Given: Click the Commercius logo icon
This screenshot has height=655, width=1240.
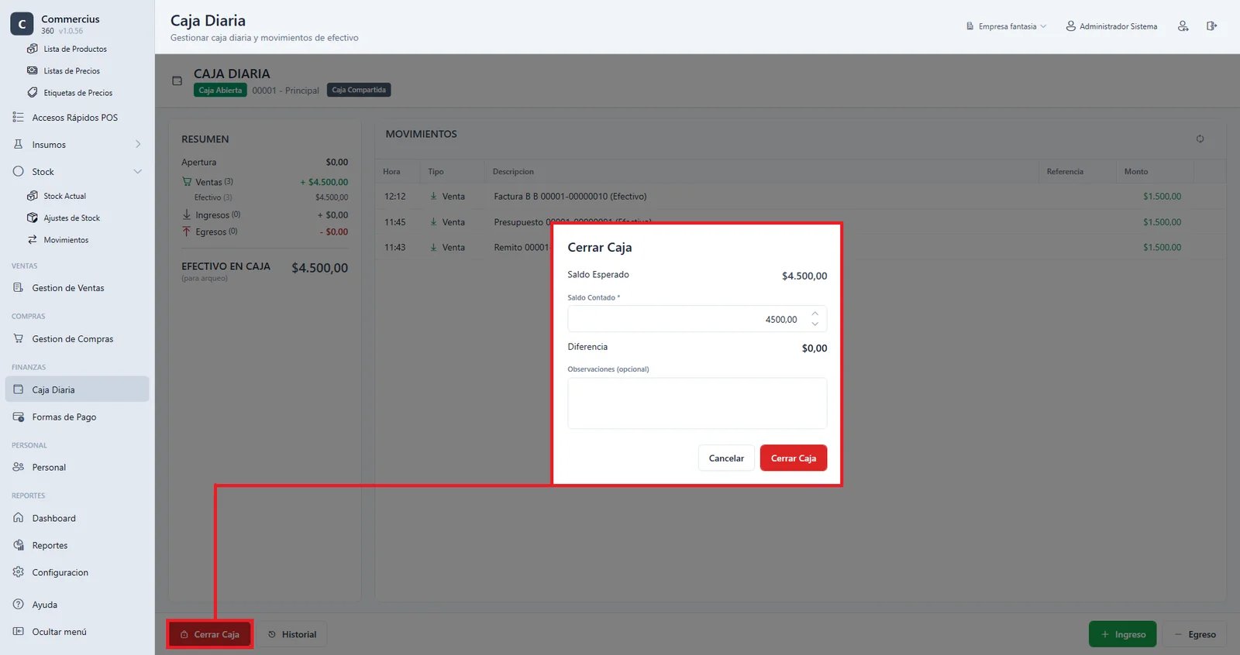Looking at the screenshot, I should (x=22, y=24).
